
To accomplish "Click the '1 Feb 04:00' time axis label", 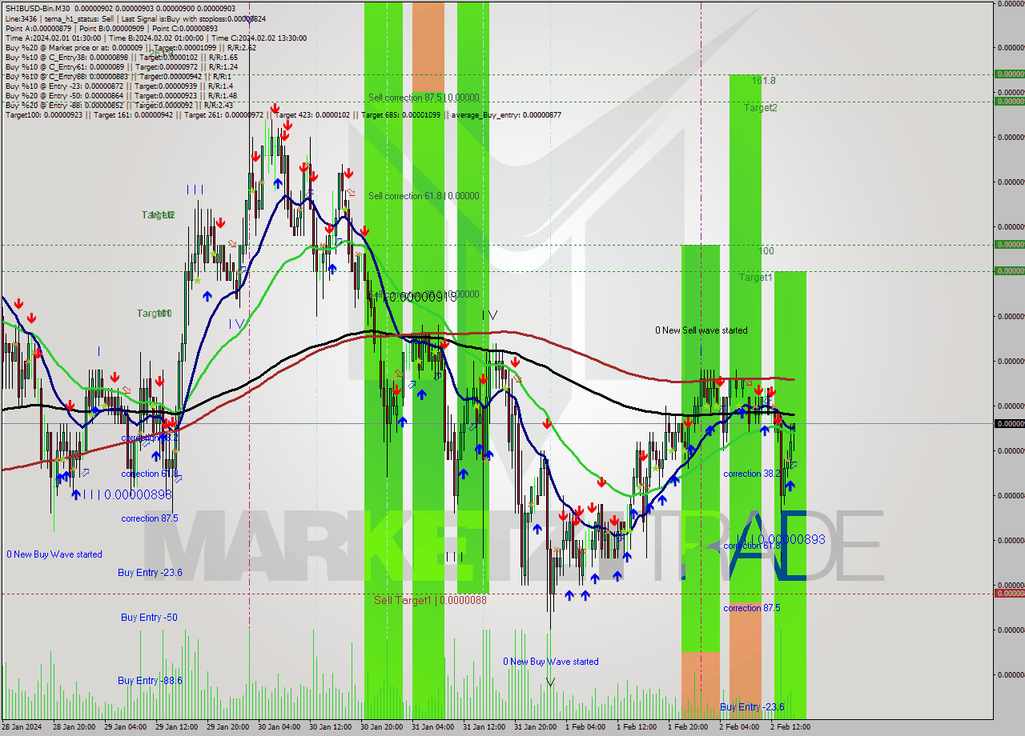I will 585,727.
